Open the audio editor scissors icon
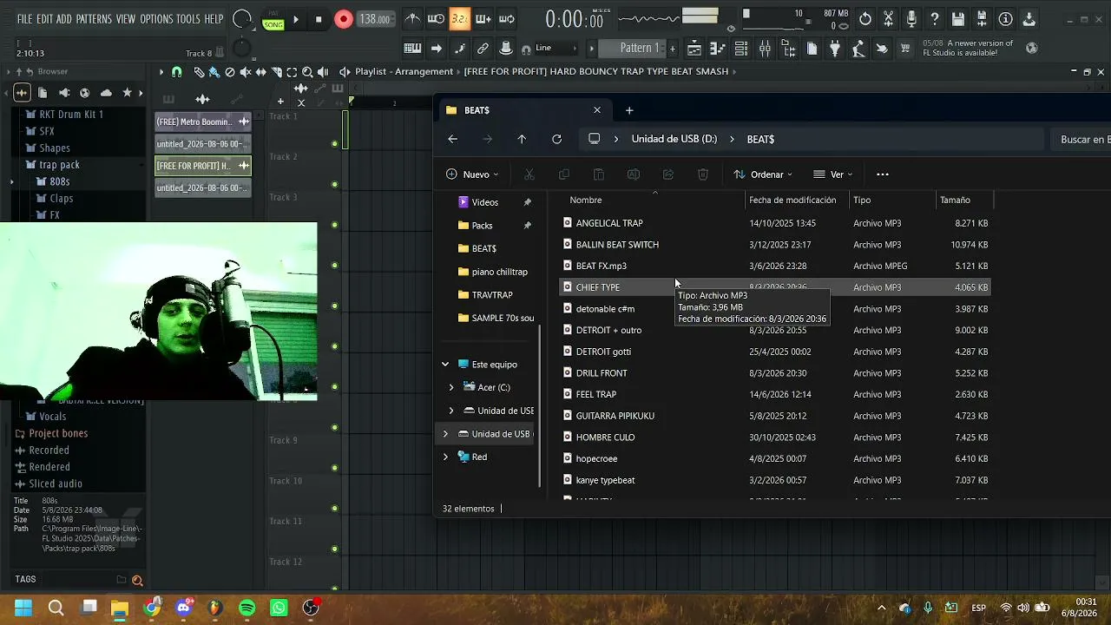This screenshot has height=625, width=1111. pyautogui.click(x=889, y=19)
